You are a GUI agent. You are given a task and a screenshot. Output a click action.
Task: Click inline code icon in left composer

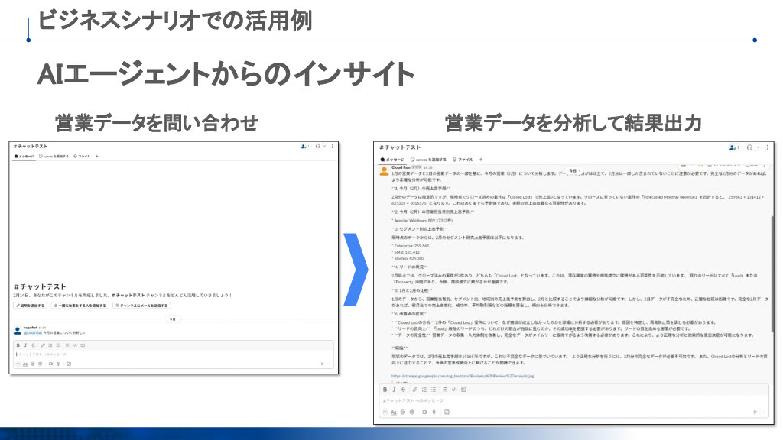click(x=75, y=345)
